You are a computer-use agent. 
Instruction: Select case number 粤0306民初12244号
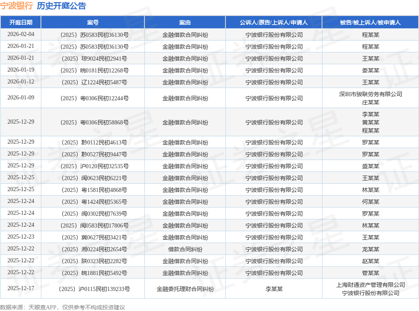click(95, 98)
